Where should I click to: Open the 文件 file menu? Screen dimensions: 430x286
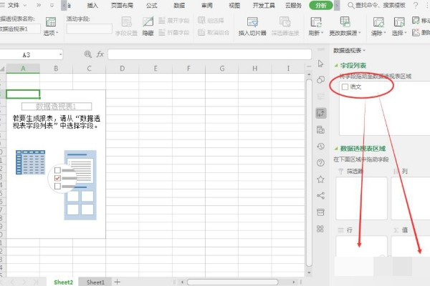click(x=14, y=5)
